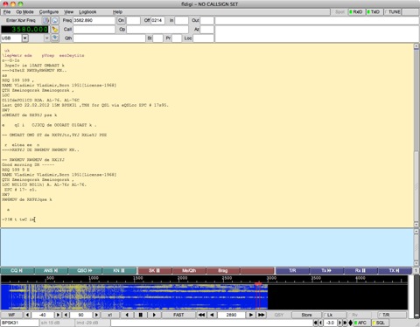Viewport: 420px width, 327px height.
Task: Click the fast-decrease squelch arrow left of -3.0
Action: (x=316, y=323)
